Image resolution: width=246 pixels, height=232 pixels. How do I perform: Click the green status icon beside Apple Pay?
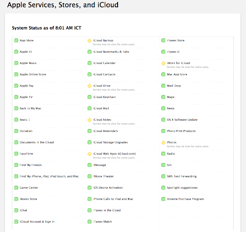pos(16,86)
